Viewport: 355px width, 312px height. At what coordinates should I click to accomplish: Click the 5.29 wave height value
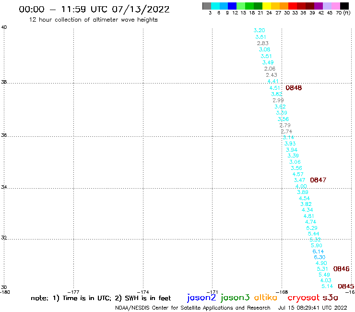[312, 228]
